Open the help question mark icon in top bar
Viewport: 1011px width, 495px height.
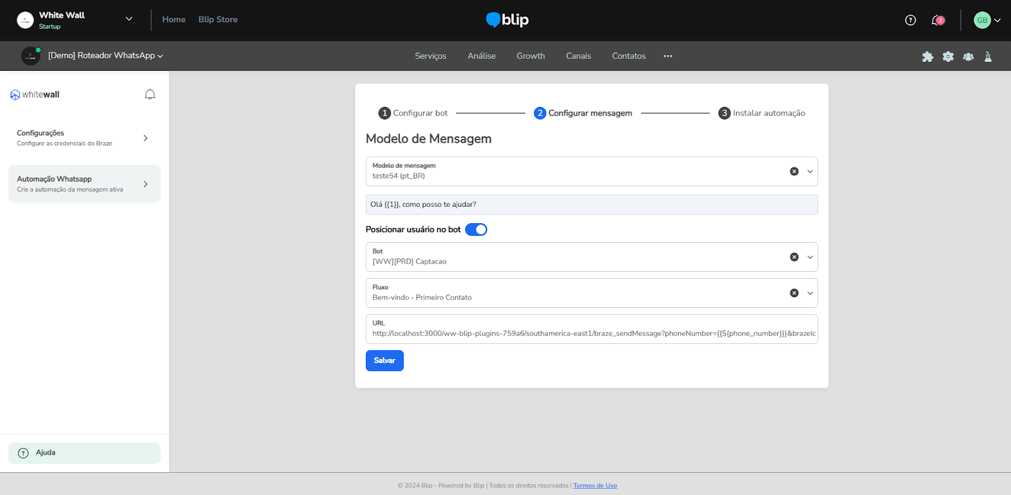tap(911, 20)
